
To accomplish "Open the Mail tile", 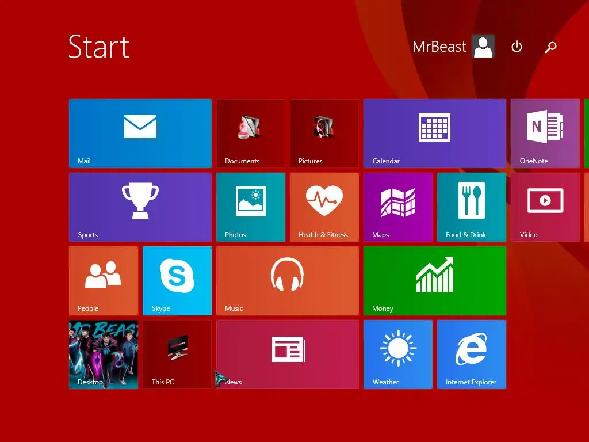I will 140,134.
